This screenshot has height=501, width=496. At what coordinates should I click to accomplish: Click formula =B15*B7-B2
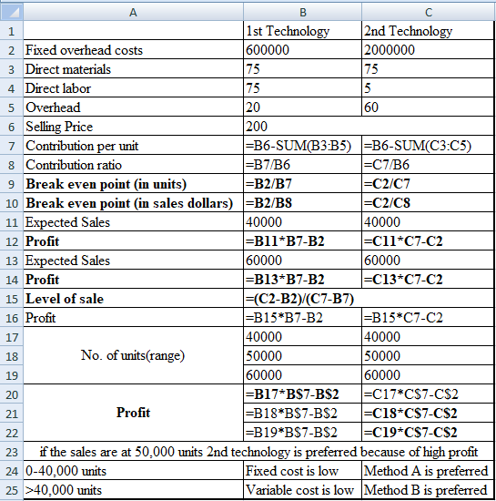click(302, 318)
